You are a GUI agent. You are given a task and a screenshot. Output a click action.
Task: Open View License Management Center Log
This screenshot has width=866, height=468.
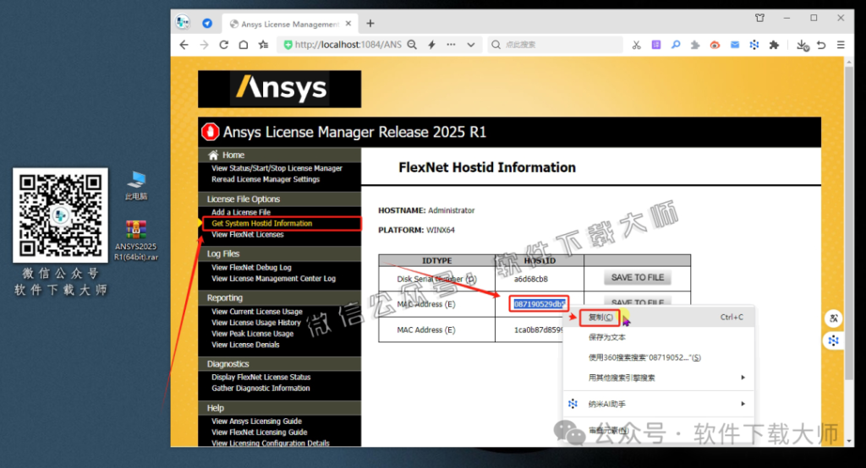(x=273, y=278)
